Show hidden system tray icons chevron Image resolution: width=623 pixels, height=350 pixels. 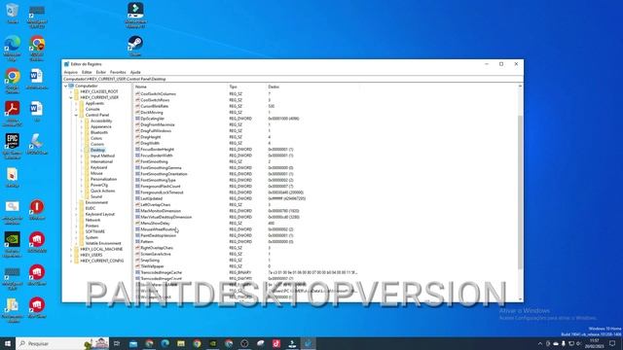[x=539, y=343]
